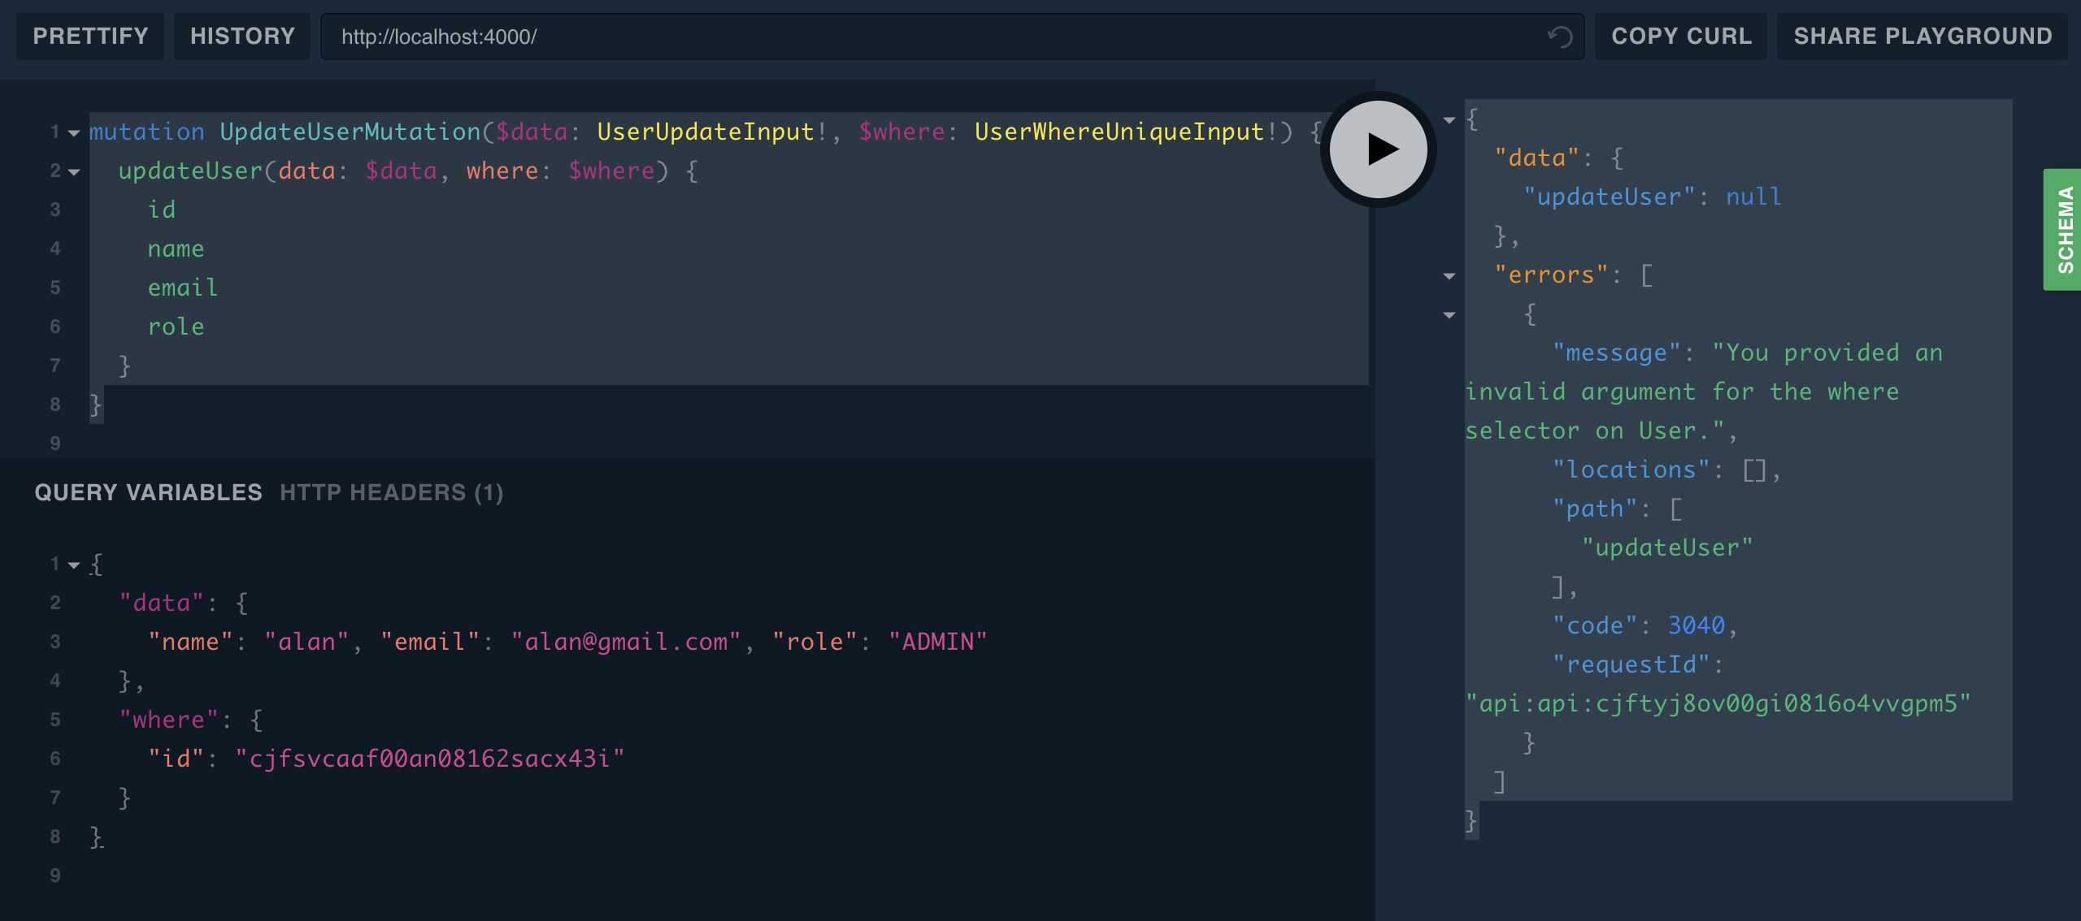
Task: Click the role field in query editor
Action: point(176,326)
